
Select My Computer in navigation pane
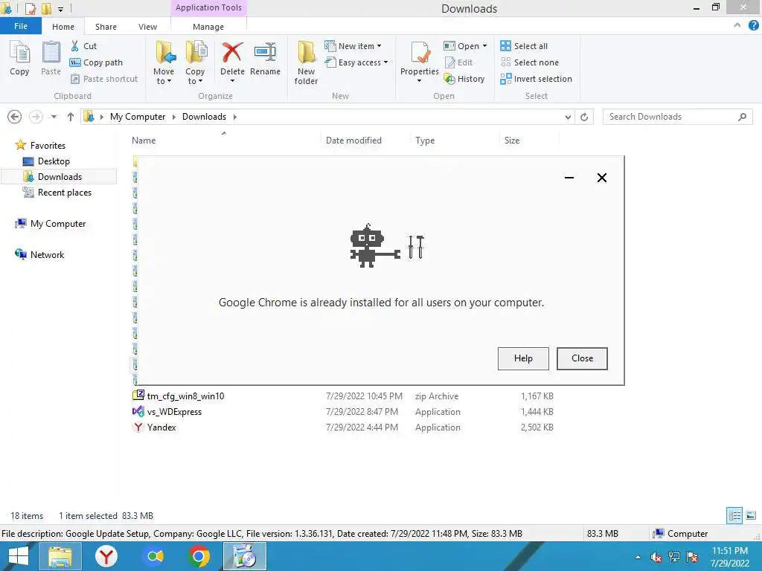[x=58, y=224]
